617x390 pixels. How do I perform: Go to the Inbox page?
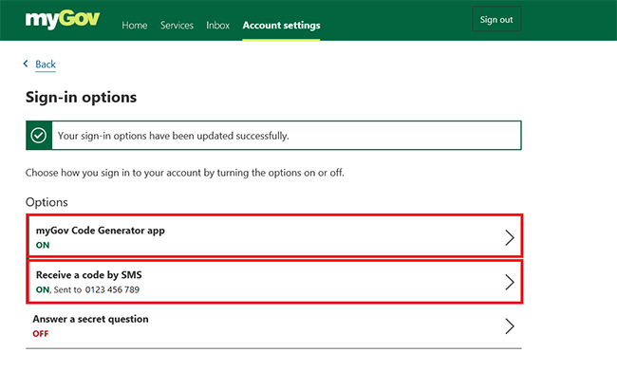(x=217, y=26)
